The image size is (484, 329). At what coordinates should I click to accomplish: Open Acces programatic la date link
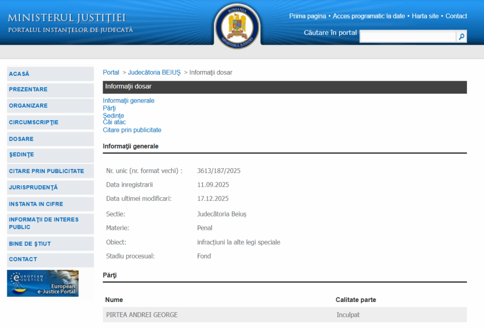(x=369, y=16)
